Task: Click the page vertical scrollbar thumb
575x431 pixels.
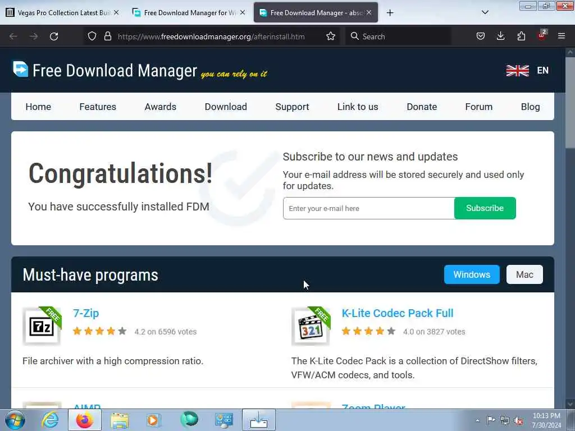Action: click(x=569, y=103)
